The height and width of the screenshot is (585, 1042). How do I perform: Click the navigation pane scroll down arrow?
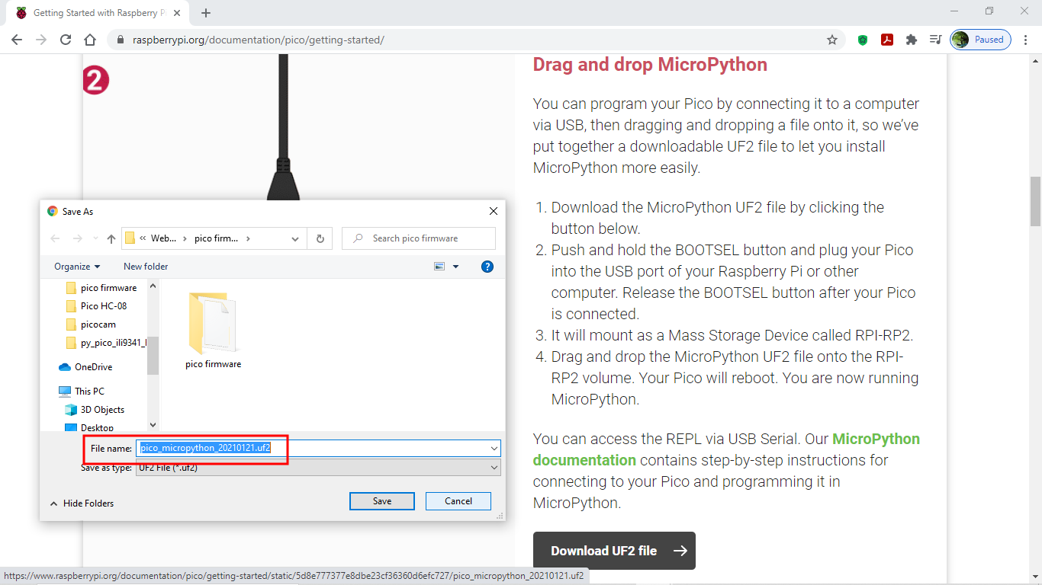point(153,425)
